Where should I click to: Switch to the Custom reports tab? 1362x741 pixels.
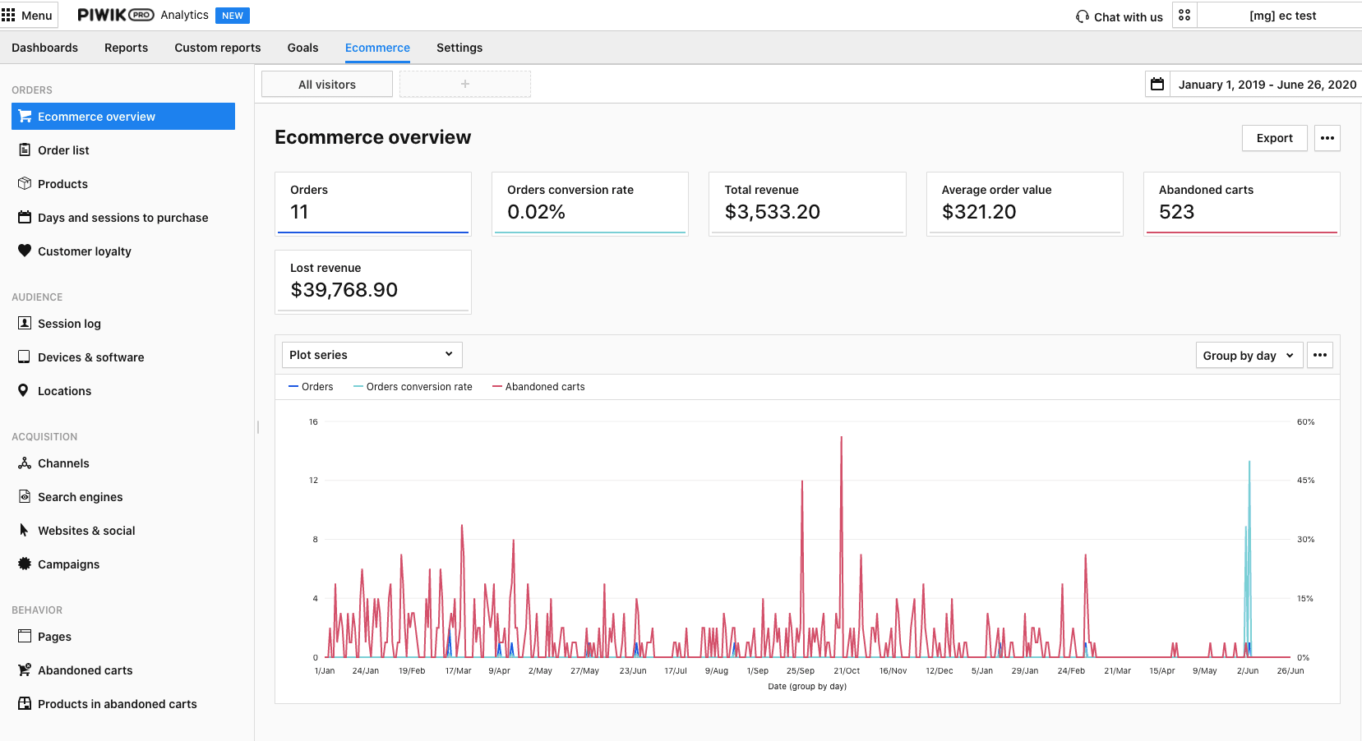point(217,48)
